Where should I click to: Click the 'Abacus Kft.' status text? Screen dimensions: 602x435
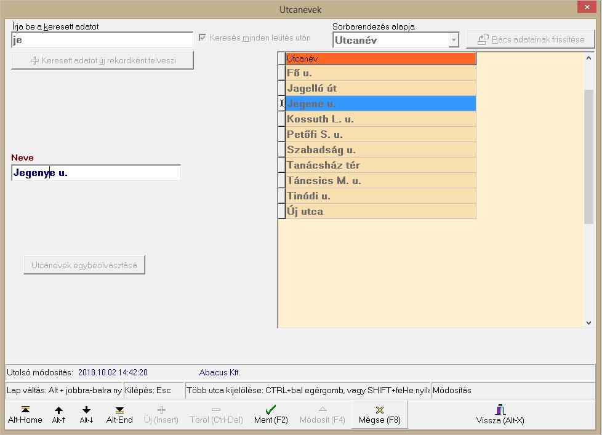point(220,372)
